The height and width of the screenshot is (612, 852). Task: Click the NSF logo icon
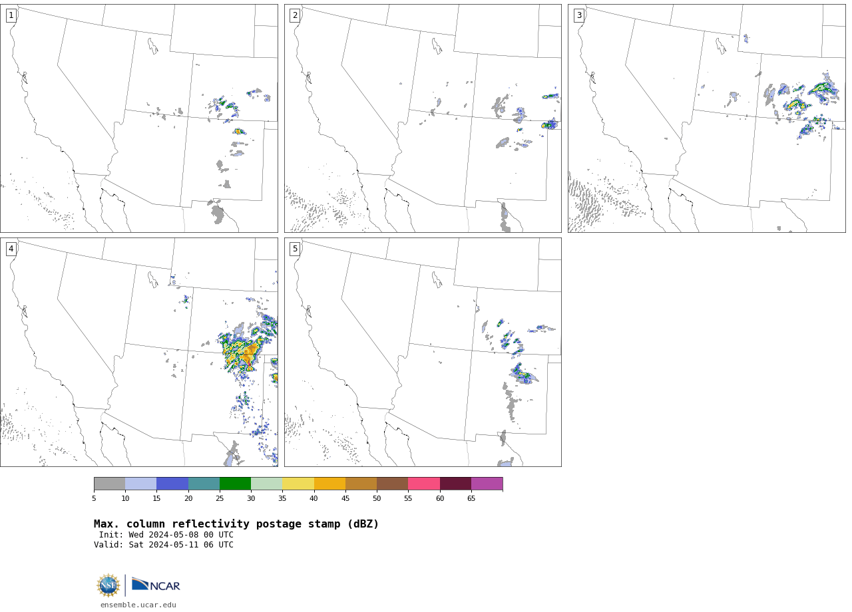pyautogui.click(x=108, y=585)
